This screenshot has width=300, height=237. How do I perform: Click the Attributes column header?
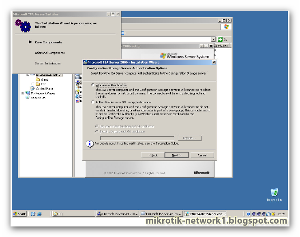pos(222,46)
